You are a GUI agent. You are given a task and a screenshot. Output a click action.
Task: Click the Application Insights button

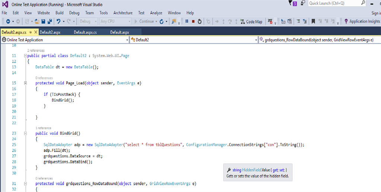362,22
